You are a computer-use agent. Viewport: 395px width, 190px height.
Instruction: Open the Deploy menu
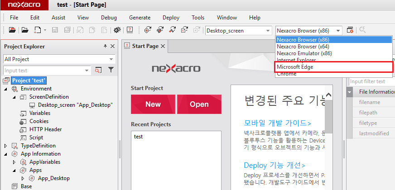[171, 18]
